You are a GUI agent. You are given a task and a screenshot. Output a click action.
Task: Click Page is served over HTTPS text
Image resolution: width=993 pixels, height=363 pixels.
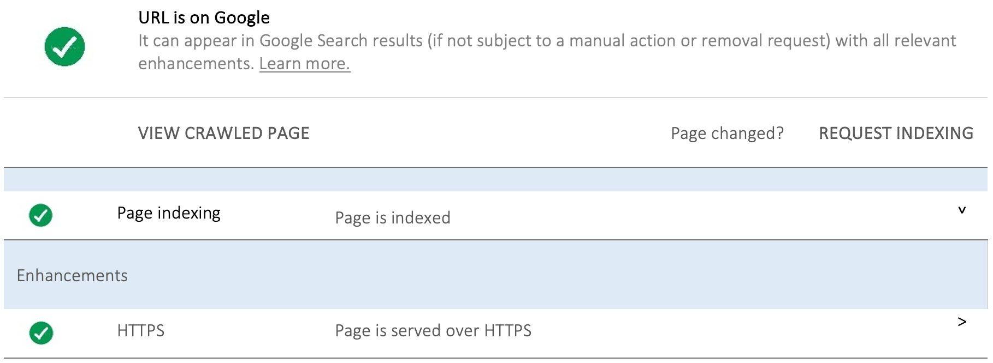tap(433, 330)
